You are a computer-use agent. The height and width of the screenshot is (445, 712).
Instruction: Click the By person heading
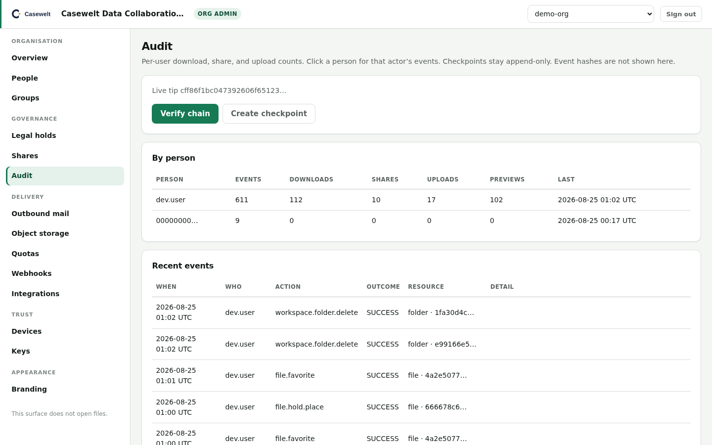pos(174,158)
